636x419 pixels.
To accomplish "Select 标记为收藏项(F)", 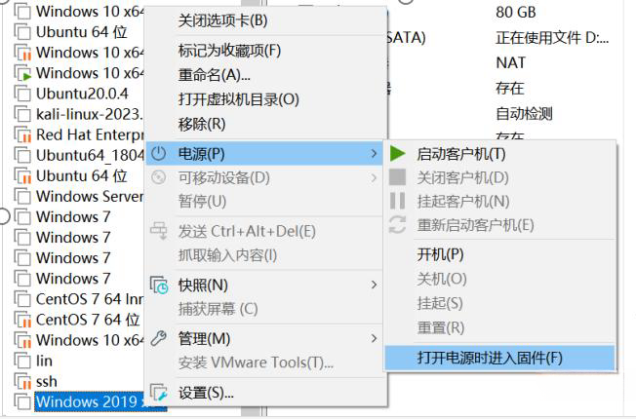I will point(229,51).
